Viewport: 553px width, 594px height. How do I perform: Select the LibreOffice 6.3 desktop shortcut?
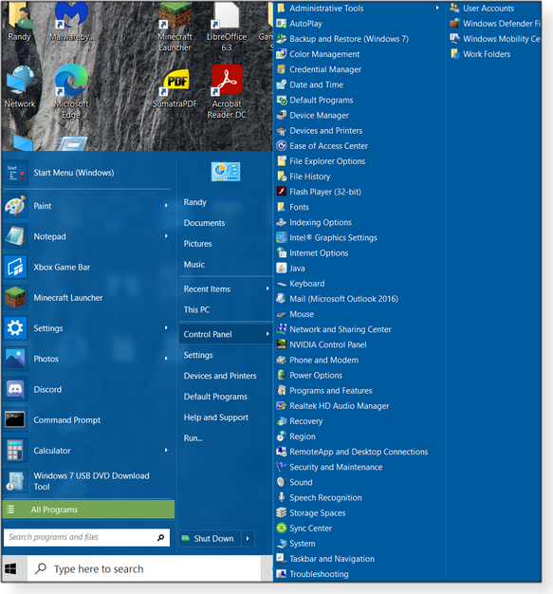pyautogui.click(x=227, y=27)
